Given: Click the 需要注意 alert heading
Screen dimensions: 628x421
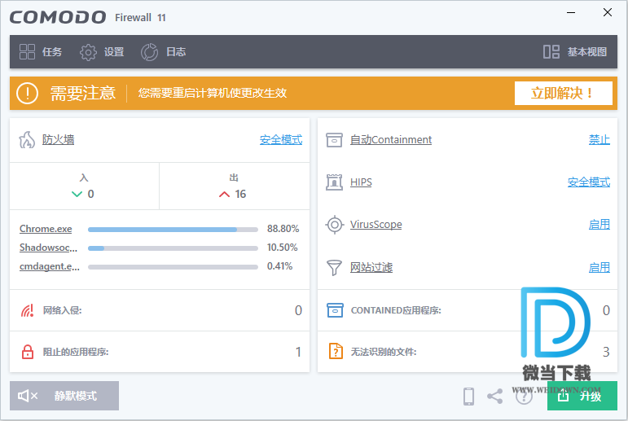Looking at the screenshot, I should [83, 94].
